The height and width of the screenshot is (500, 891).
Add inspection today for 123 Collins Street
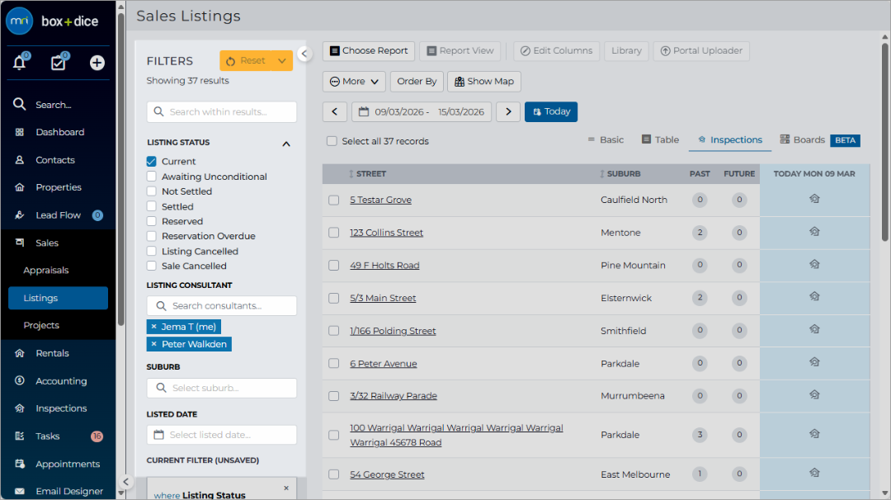(814, 232)
